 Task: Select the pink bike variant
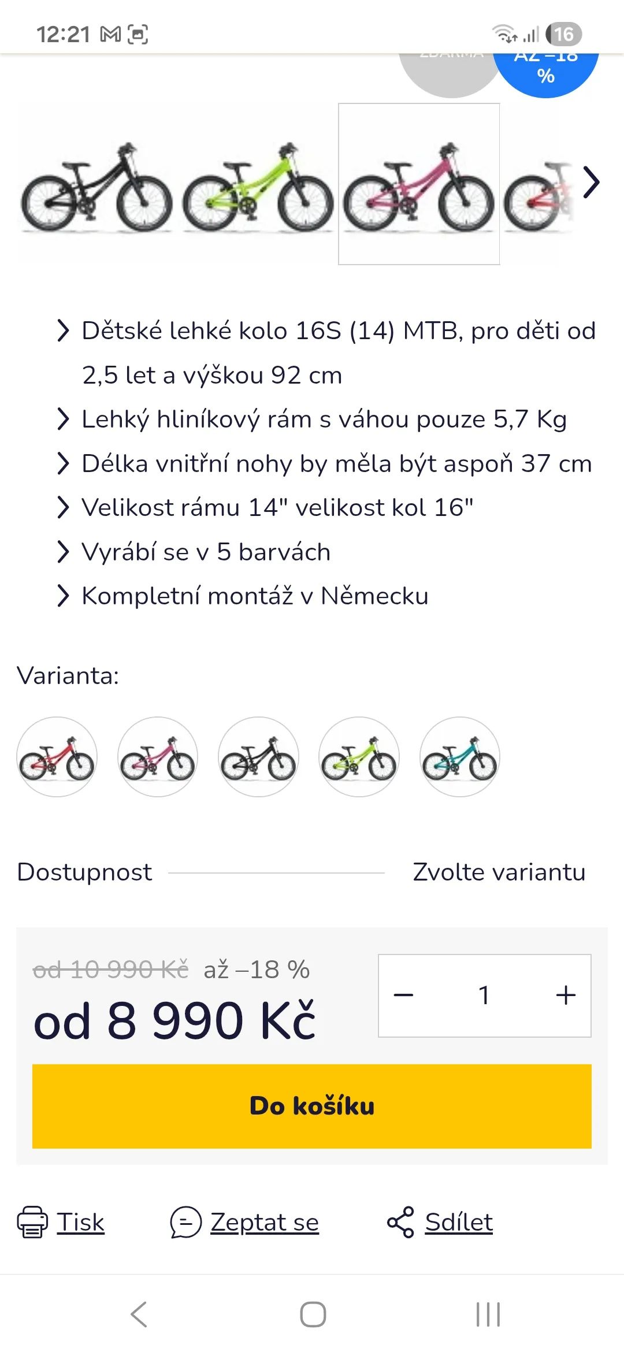coord(157,757)
